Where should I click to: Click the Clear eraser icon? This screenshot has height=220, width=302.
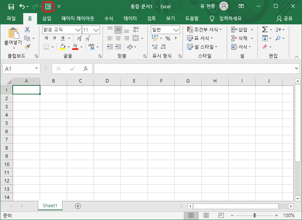point(265,46)
